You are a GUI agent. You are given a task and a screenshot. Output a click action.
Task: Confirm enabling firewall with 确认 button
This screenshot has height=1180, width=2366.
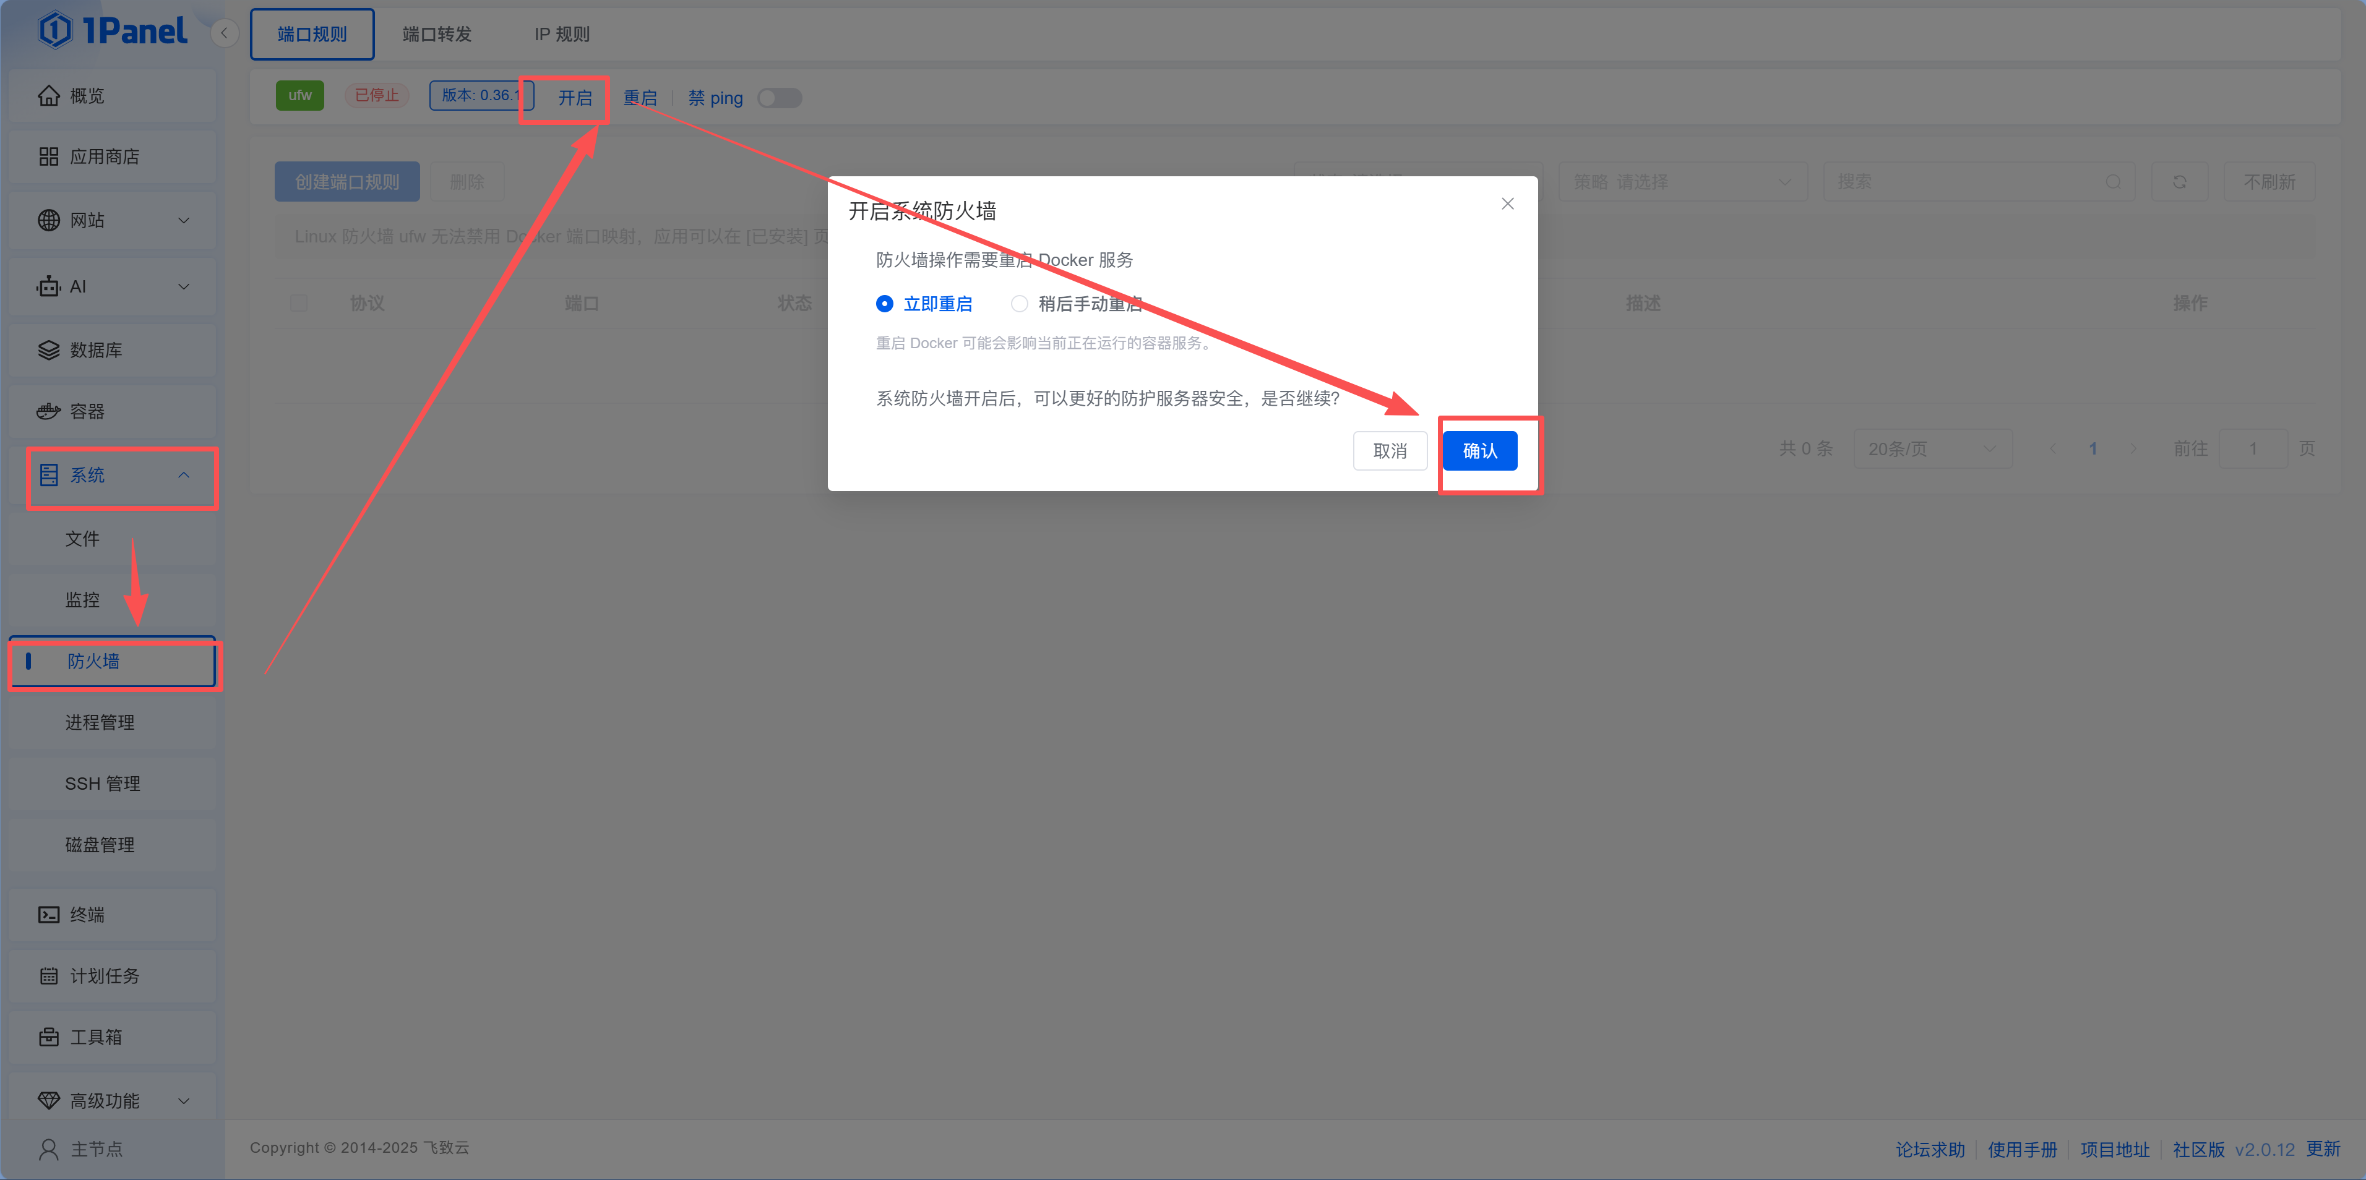1479,450
